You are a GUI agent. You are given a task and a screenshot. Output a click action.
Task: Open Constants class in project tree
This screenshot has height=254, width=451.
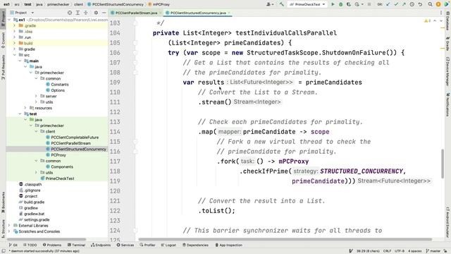pyautogui.click(x=59, y=85)
